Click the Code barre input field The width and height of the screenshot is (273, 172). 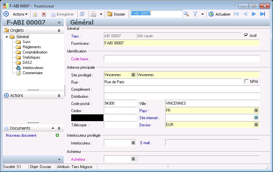click(x=181, y=59)
